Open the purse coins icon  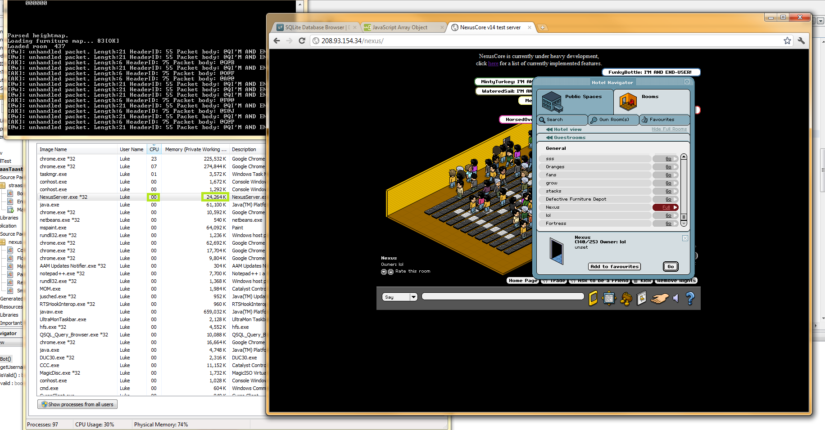click(x=626, y=299)
